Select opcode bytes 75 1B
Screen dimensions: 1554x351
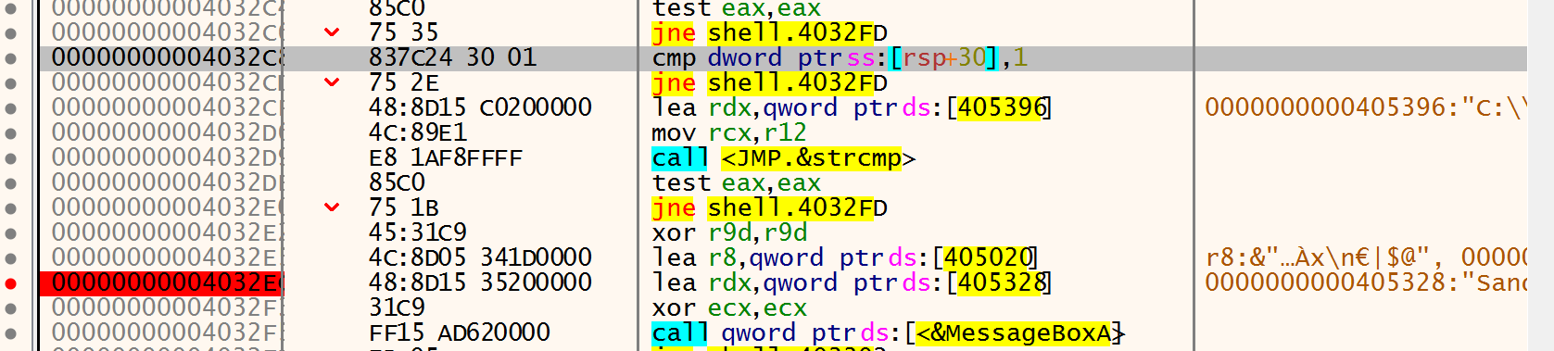coord(404,207)
